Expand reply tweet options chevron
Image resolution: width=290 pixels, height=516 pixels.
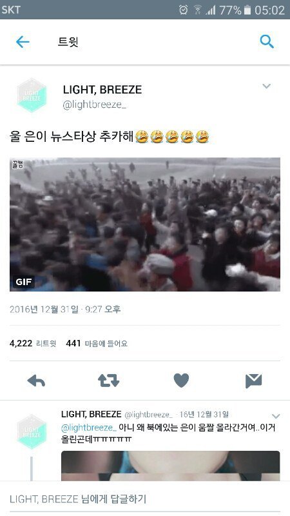[276, 416]
